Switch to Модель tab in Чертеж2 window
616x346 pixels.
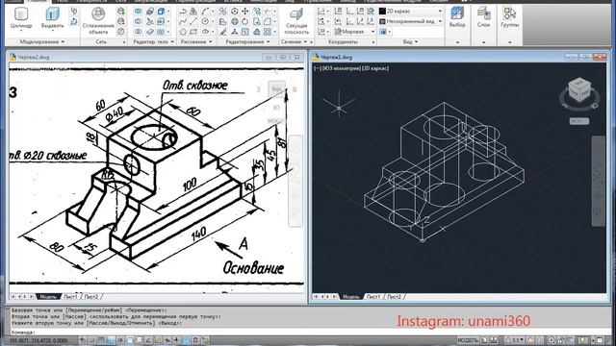point(48,297)
